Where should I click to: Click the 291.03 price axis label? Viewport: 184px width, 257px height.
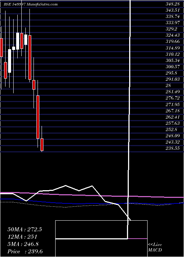tap(173, 79)
